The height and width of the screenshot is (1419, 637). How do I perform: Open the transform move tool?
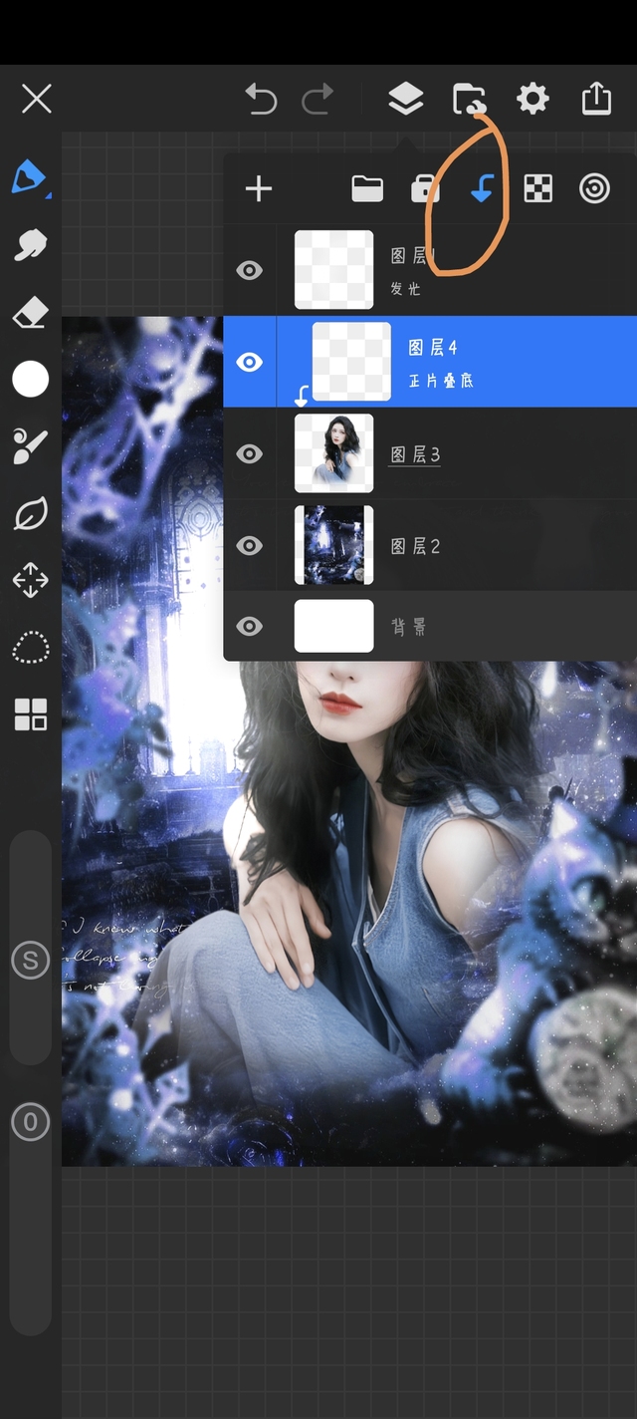(30, 580)
